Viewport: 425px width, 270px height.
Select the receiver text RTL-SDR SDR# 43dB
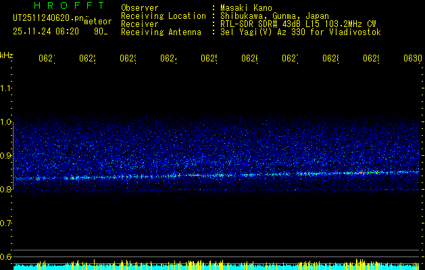click(261, 24)
